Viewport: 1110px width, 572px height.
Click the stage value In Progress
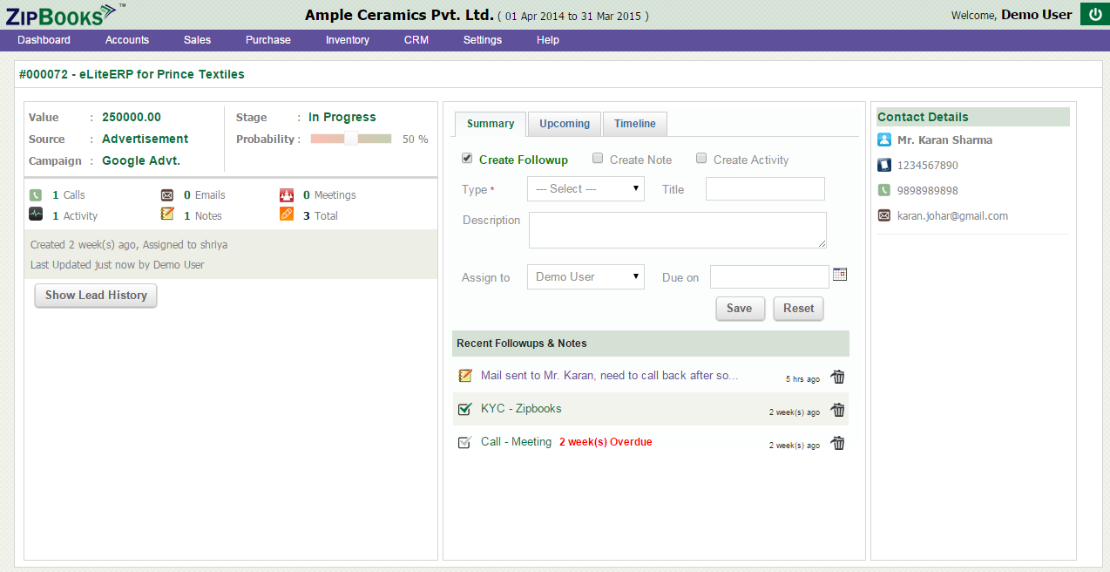coord(342,118)
